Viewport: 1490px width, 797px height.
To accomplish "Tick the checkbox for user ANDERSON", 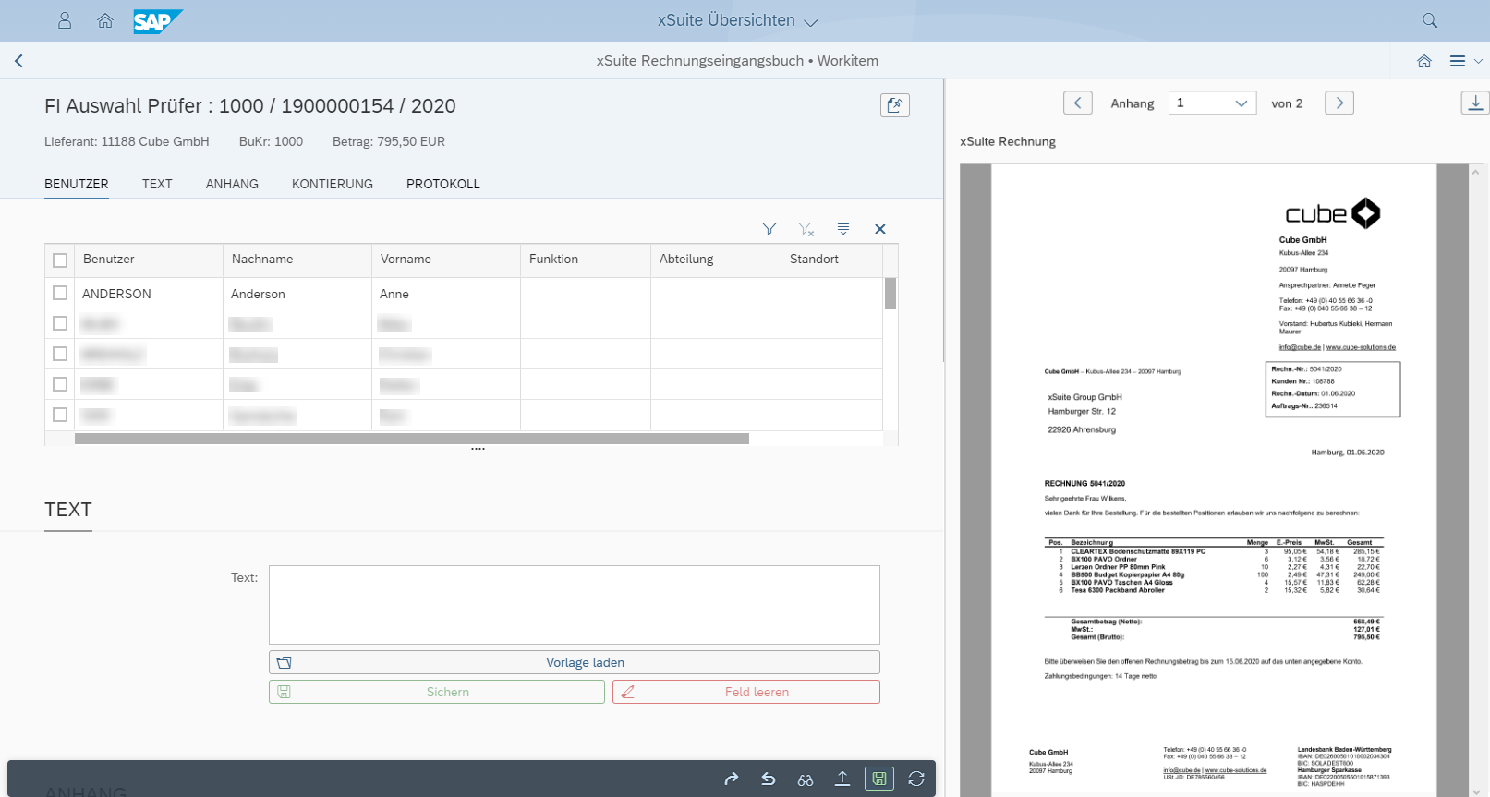I will click(60, 293).
